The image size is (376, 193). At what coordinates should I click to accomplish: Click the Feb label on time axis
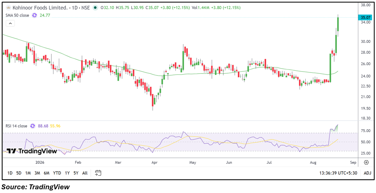(x=79, y=163)
